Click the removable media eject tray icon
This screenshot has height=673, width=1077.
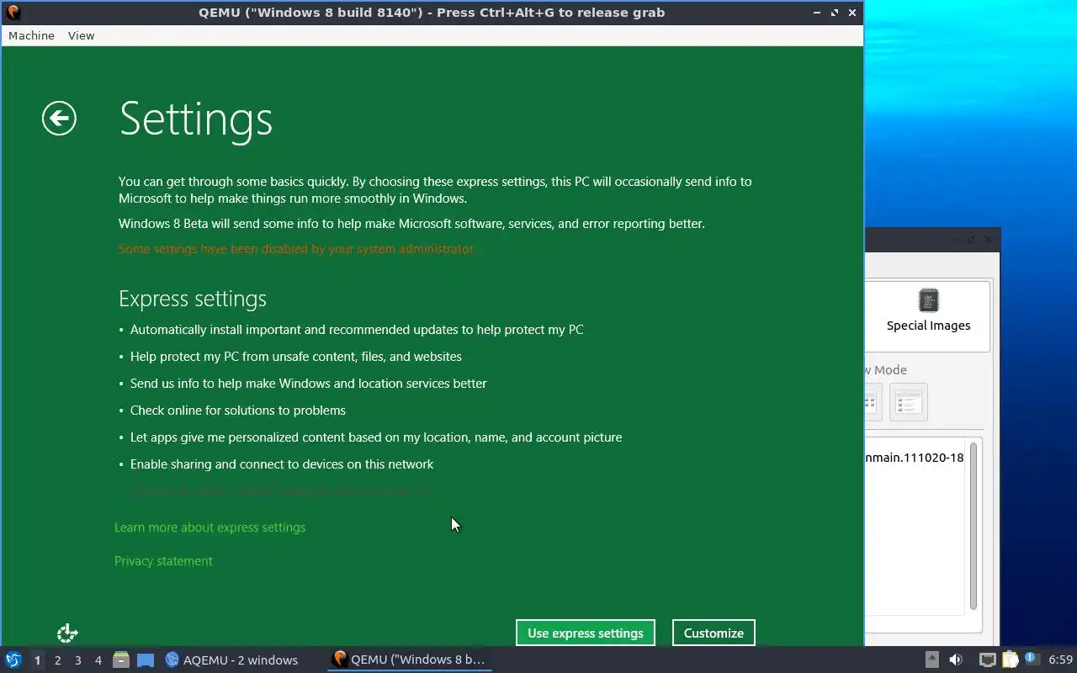pyautogui.click(x=932, y=660)
